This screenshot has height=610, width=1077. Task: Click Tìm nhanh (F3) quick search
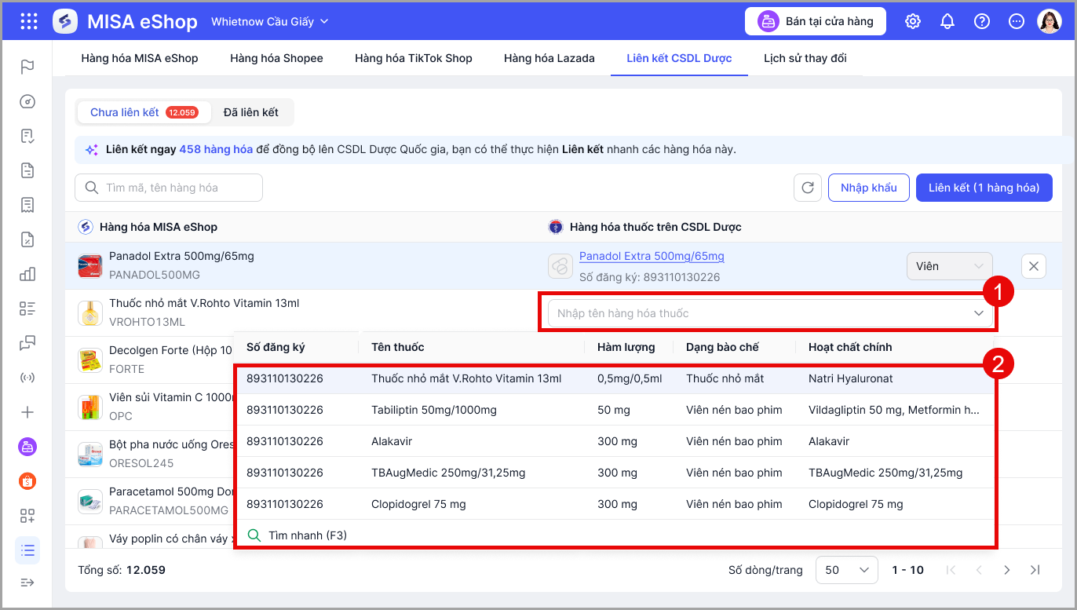(307, 535)
